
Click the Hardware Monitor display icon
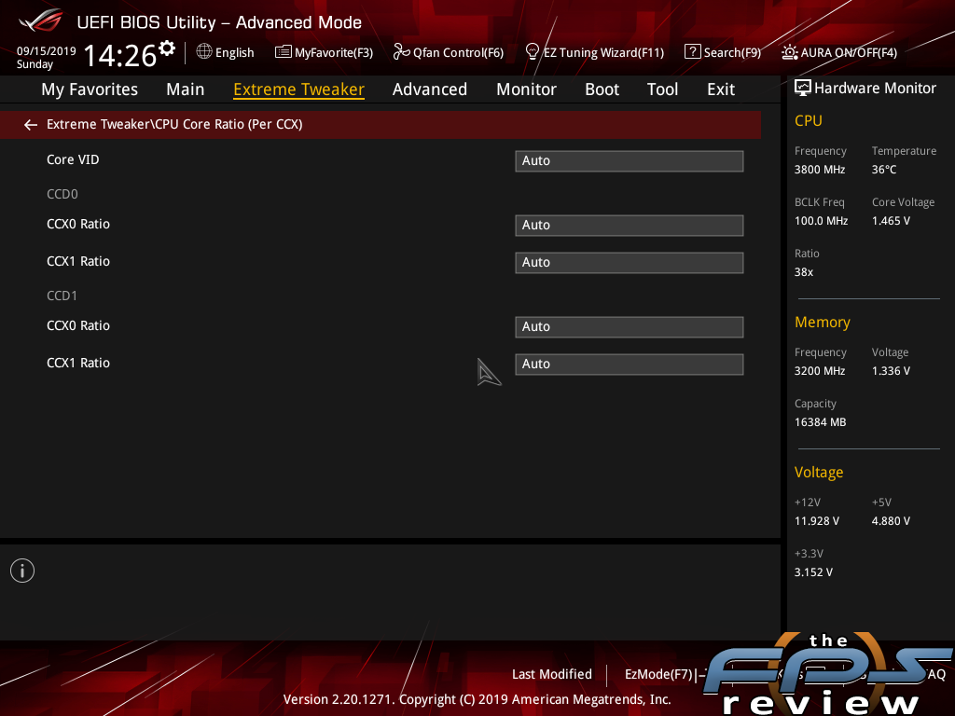coord(803,88)
